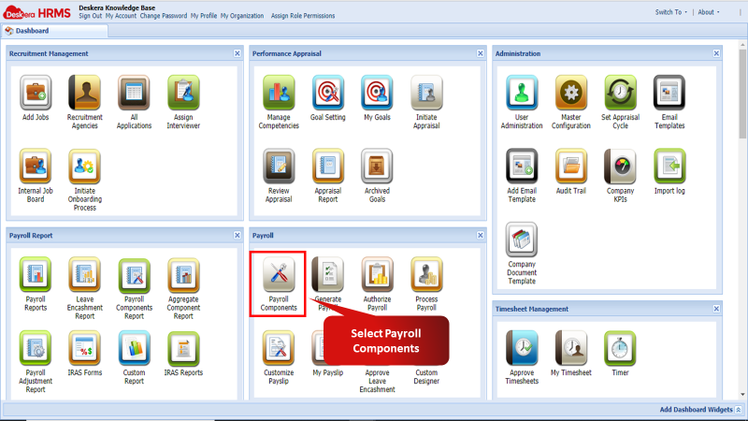Open the My Organization link
748x421 pixels.
(242, 16)
